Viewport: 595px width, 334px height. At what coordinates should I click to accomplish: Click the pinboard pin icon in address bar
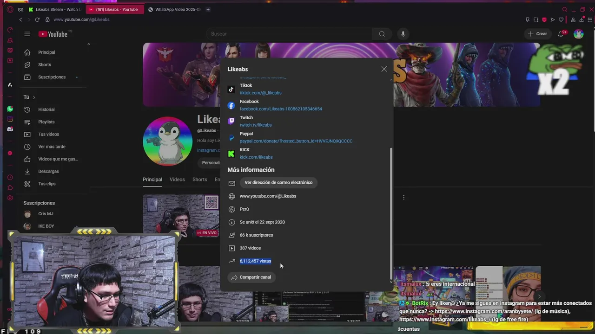[x=528, y=19]
